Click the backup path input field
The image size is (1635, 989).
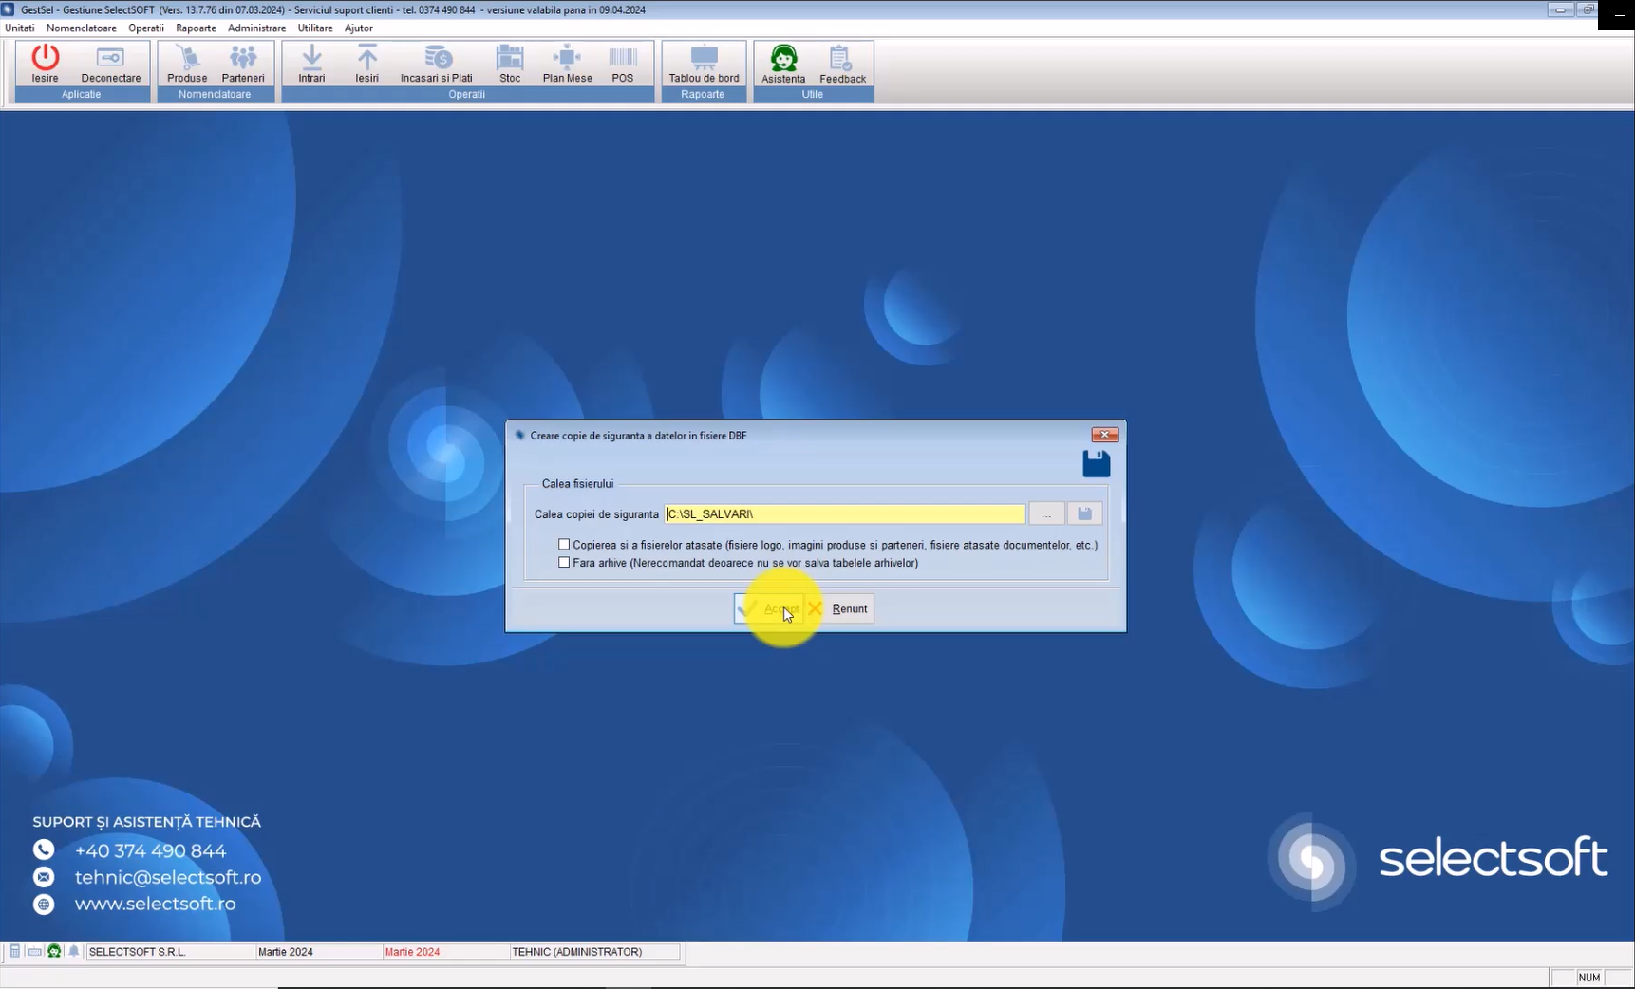(x=844, y=514)
